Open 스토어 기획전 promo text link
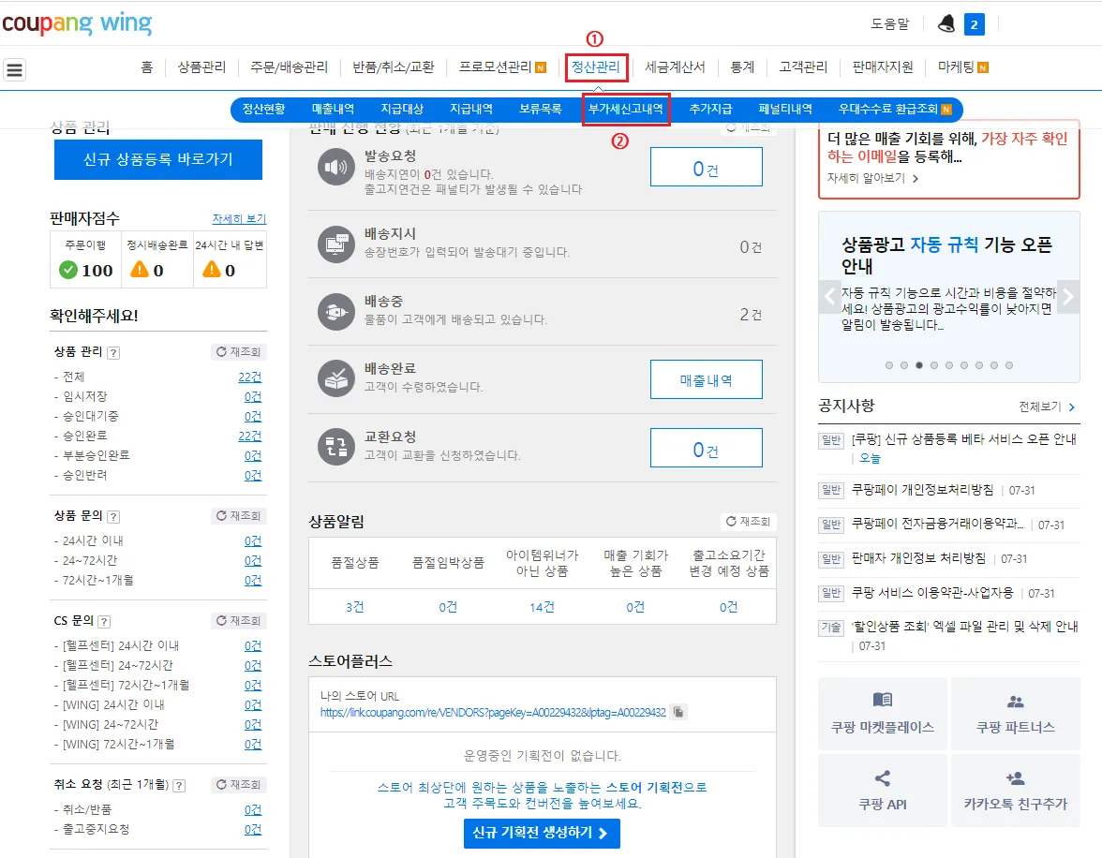The height and width of the screenshot is (858, 1102). 542,795
